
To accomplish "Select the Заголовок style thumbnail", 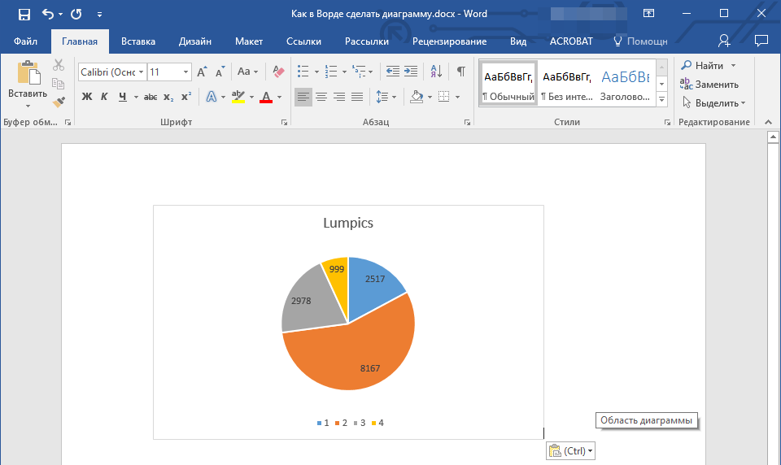I will [625, 84].
